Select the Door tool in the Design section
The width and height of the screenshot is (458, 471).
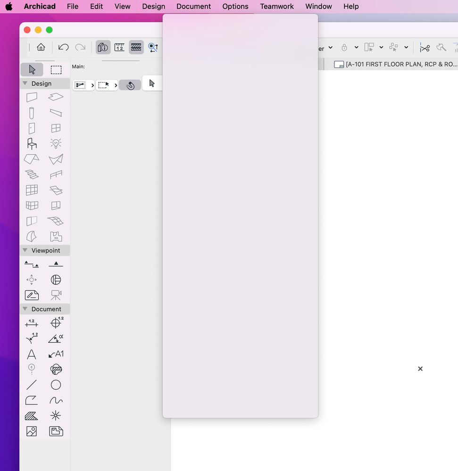pos(32,128)
